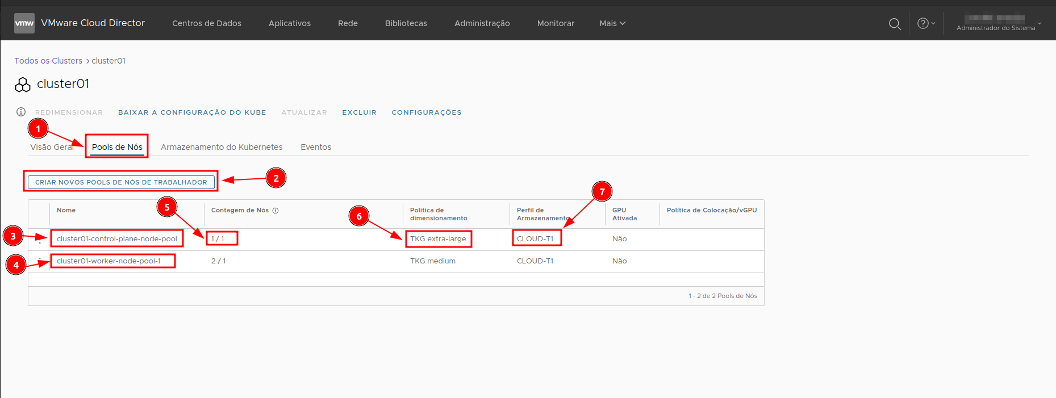This screenshot has width=1056, height=398.
Task: Click the 2 / 1 node count cell
Action: (219, 261)
